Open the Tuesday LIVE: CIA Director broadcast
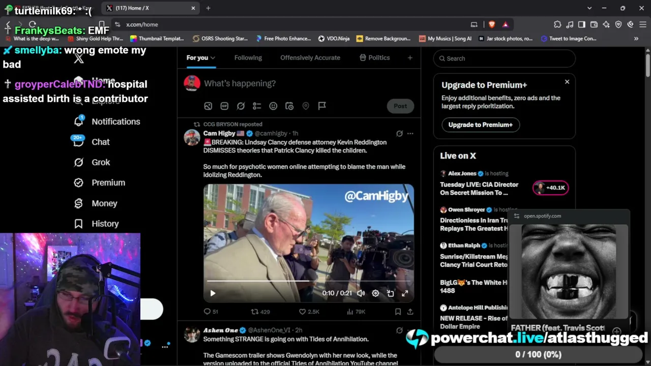Screen dimensions: 651x366 pos(479,189)
